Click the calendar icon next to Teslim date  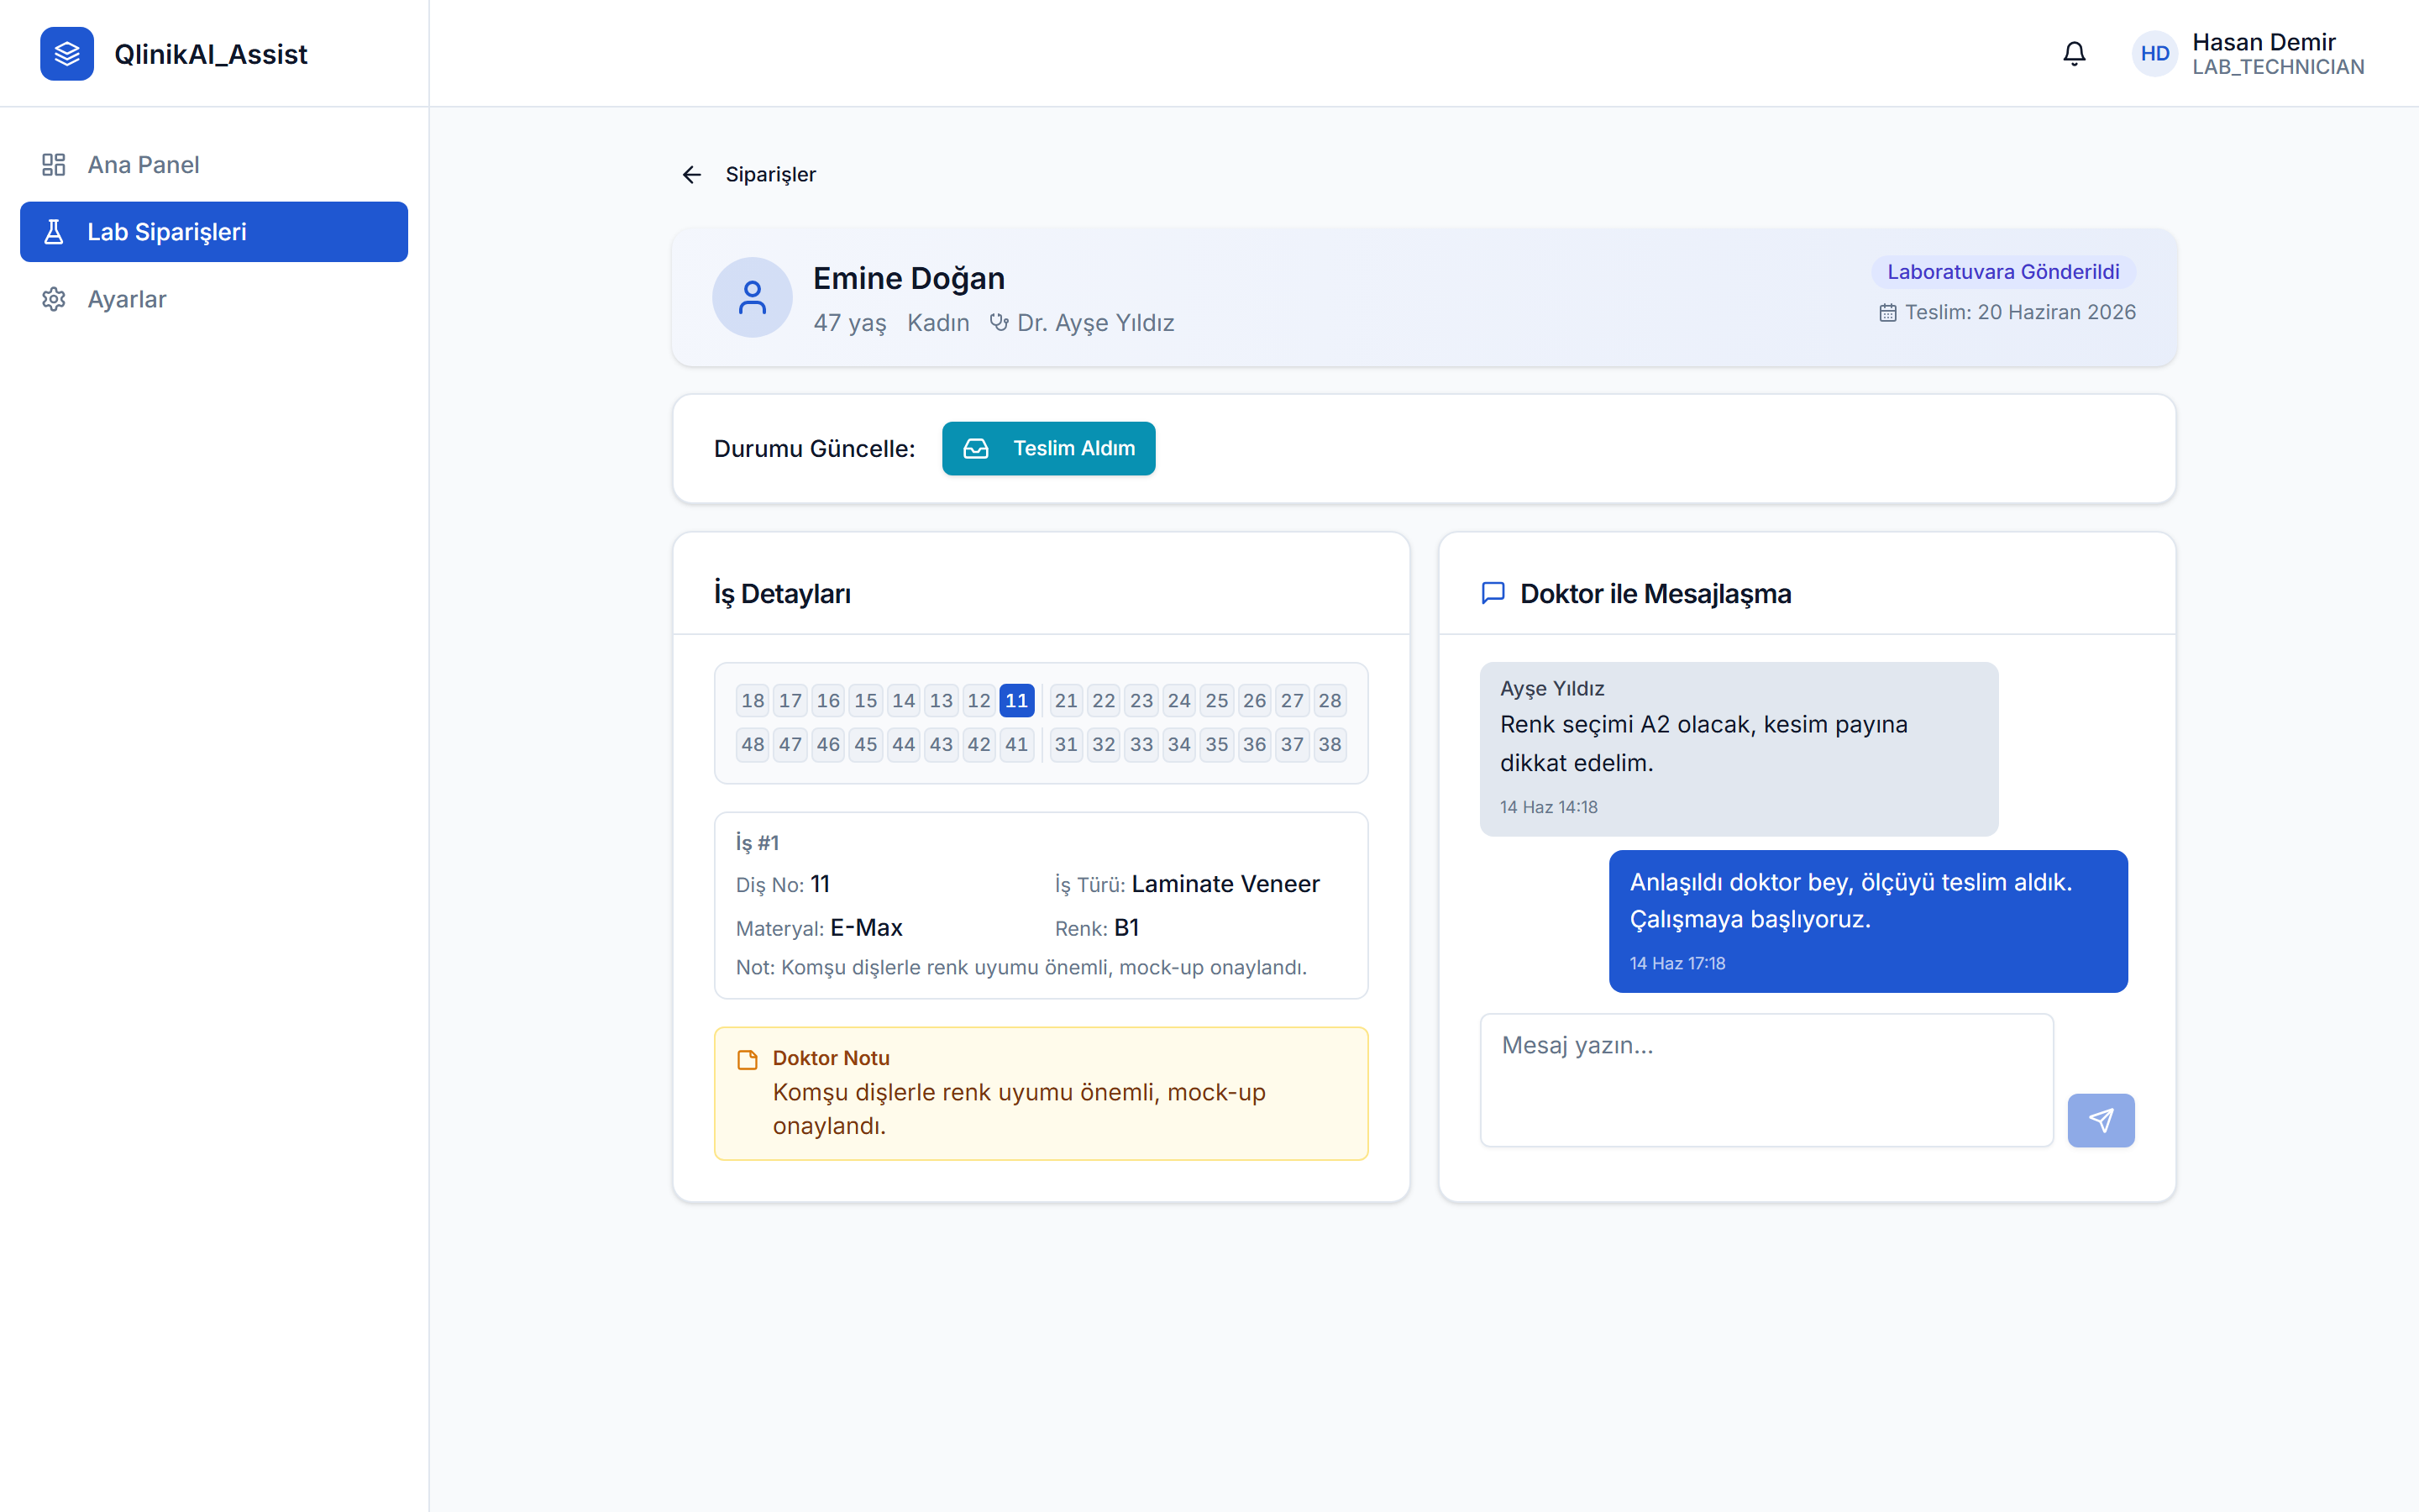(x=1887, y=313)
